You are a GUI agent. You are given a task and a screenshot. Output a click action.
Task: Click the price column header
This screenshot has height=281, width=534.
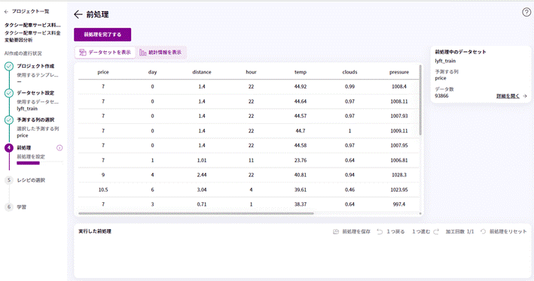(x=103, y=72)
